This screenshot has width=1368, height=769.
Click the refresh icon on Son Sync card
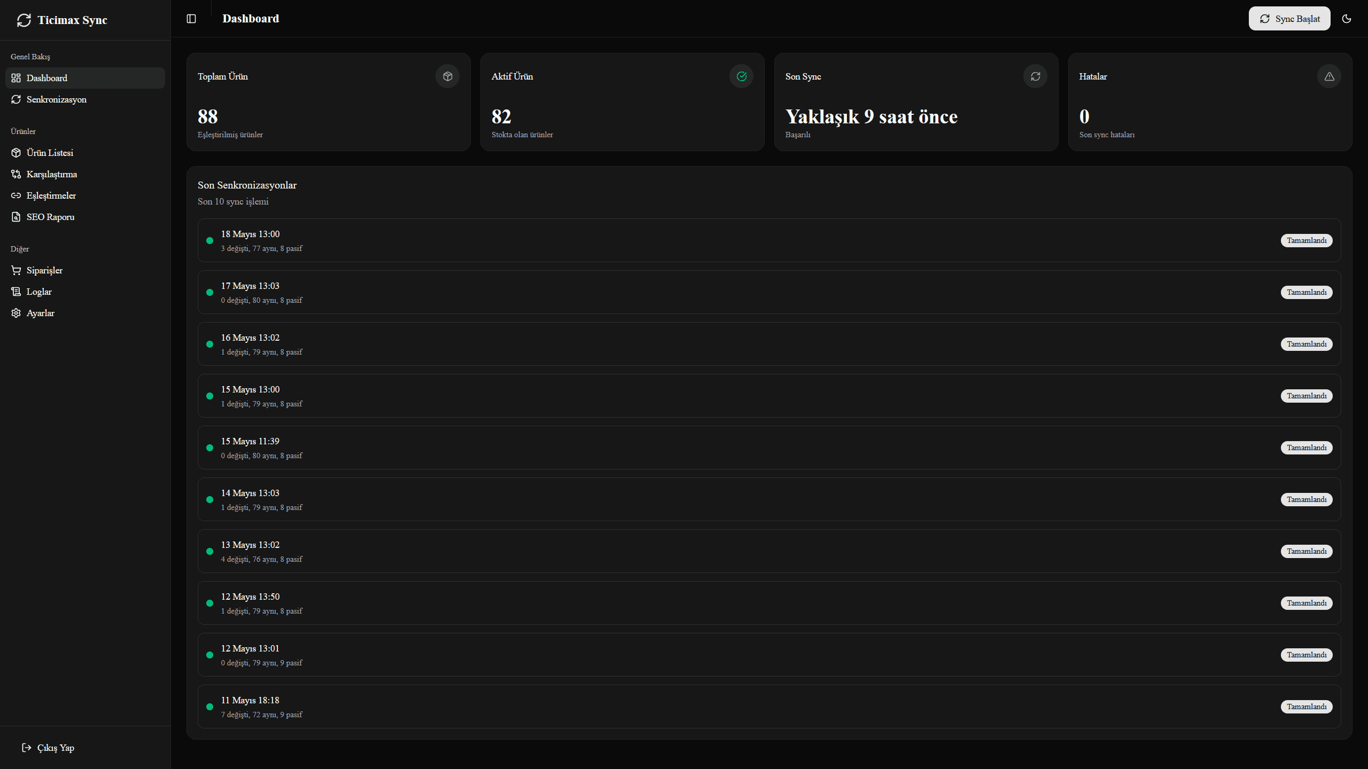pos(1036,76)
